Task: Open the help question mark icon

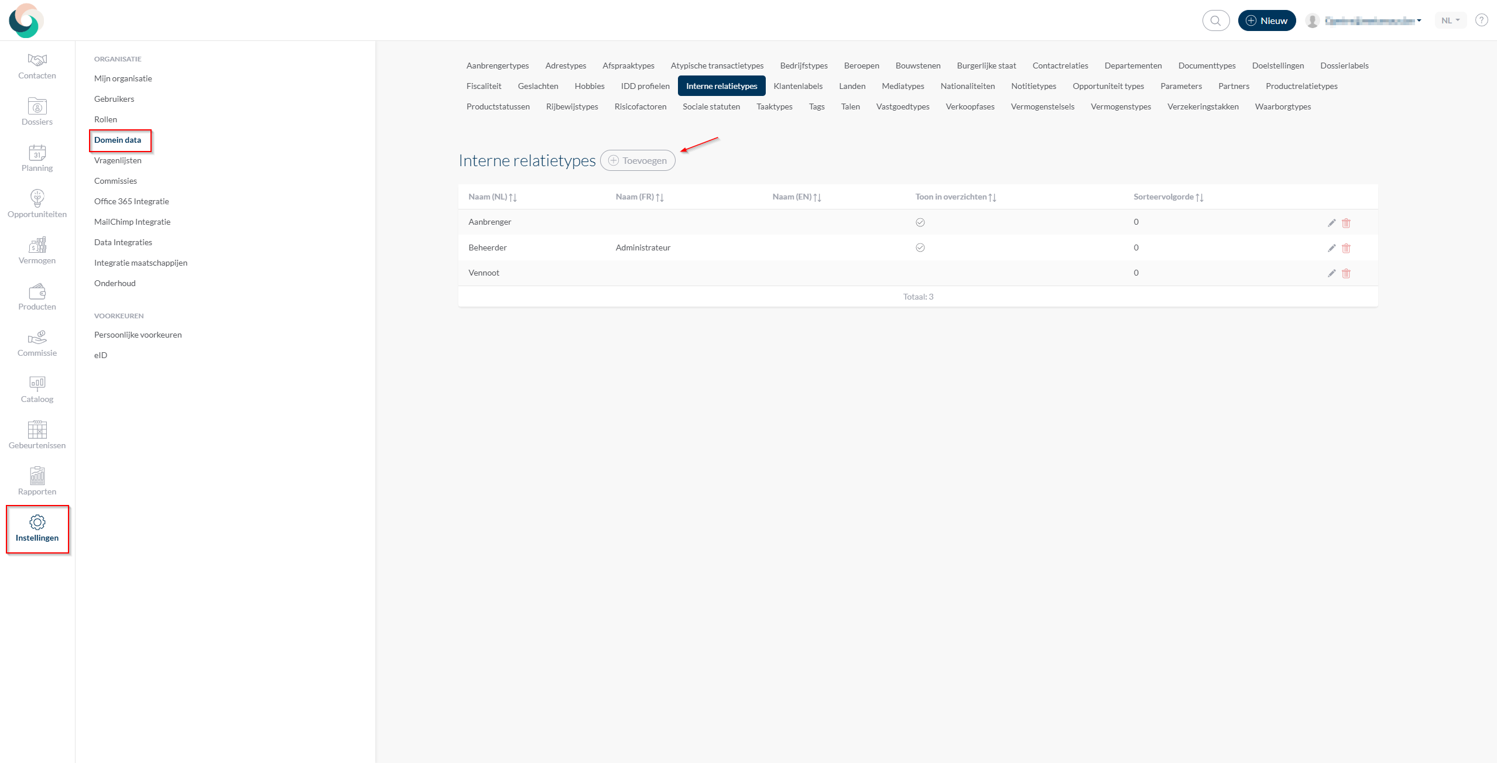Action: point(1481,20)
